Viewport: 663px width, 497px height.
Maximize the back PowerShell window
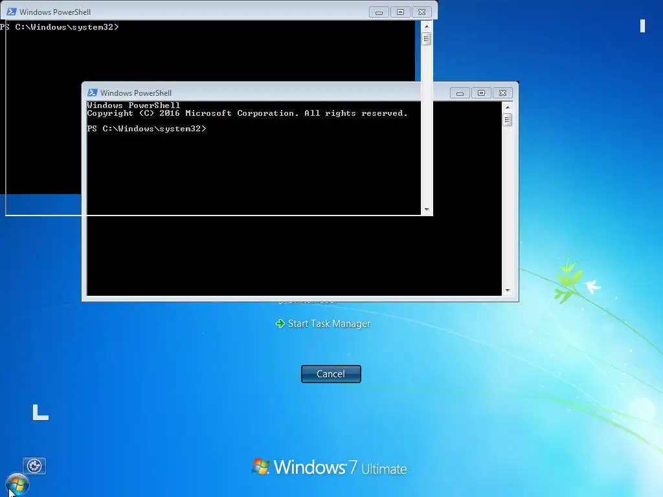[400, 12]
